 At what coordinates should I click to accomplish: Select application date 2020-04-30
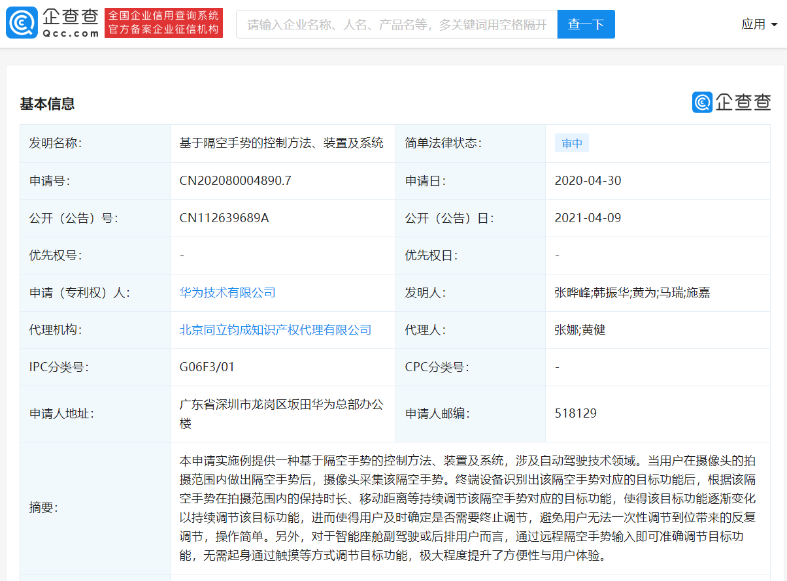click(x=588, y=181)
